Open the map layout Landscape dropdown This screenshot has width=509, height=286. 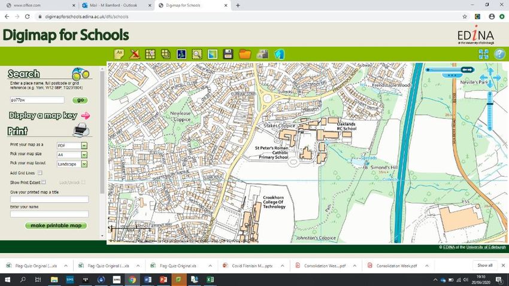coord(72,164)
